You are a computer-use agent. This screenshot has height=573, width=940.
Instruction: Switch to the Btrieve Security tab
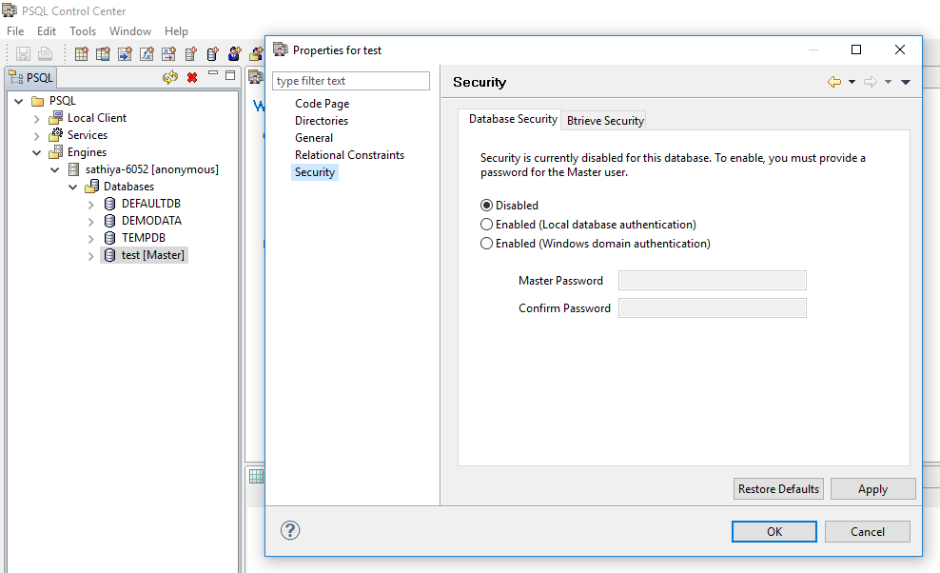click(x=605, y=121)
